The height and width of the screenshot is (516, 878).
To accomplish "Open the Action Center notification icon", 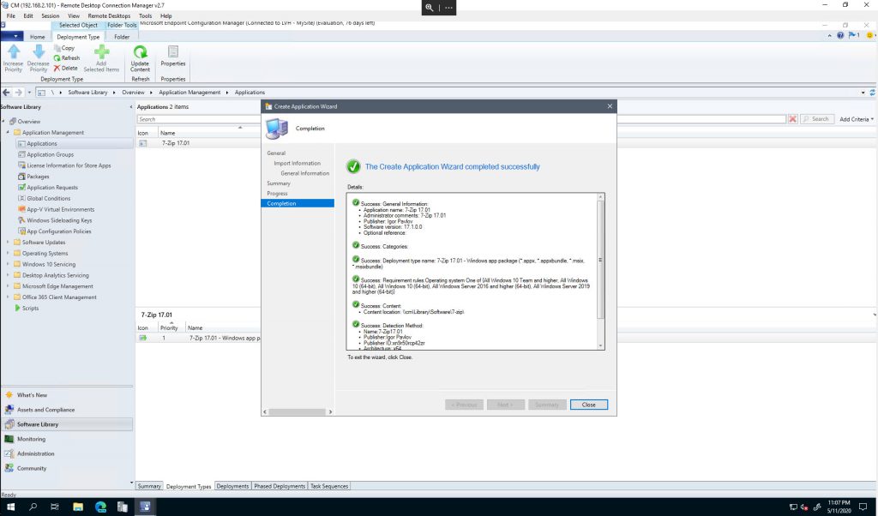I will (863, 507).
